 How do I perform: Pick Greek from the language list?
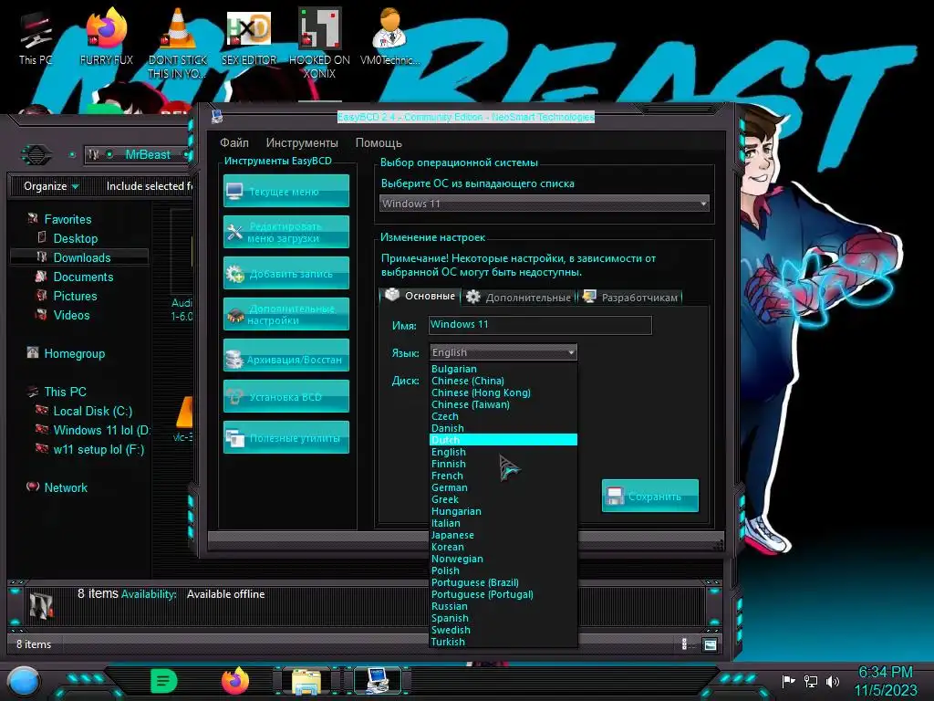(503, 499)
